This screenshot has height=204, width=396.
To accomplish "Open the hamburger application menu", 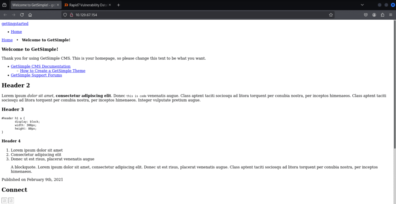I will pyautogui.click(x=391, y=15).
